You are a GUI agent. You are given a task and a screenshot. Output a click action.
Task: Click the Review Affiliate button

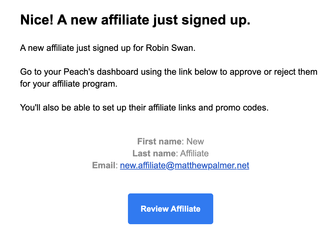click(170, 209)
